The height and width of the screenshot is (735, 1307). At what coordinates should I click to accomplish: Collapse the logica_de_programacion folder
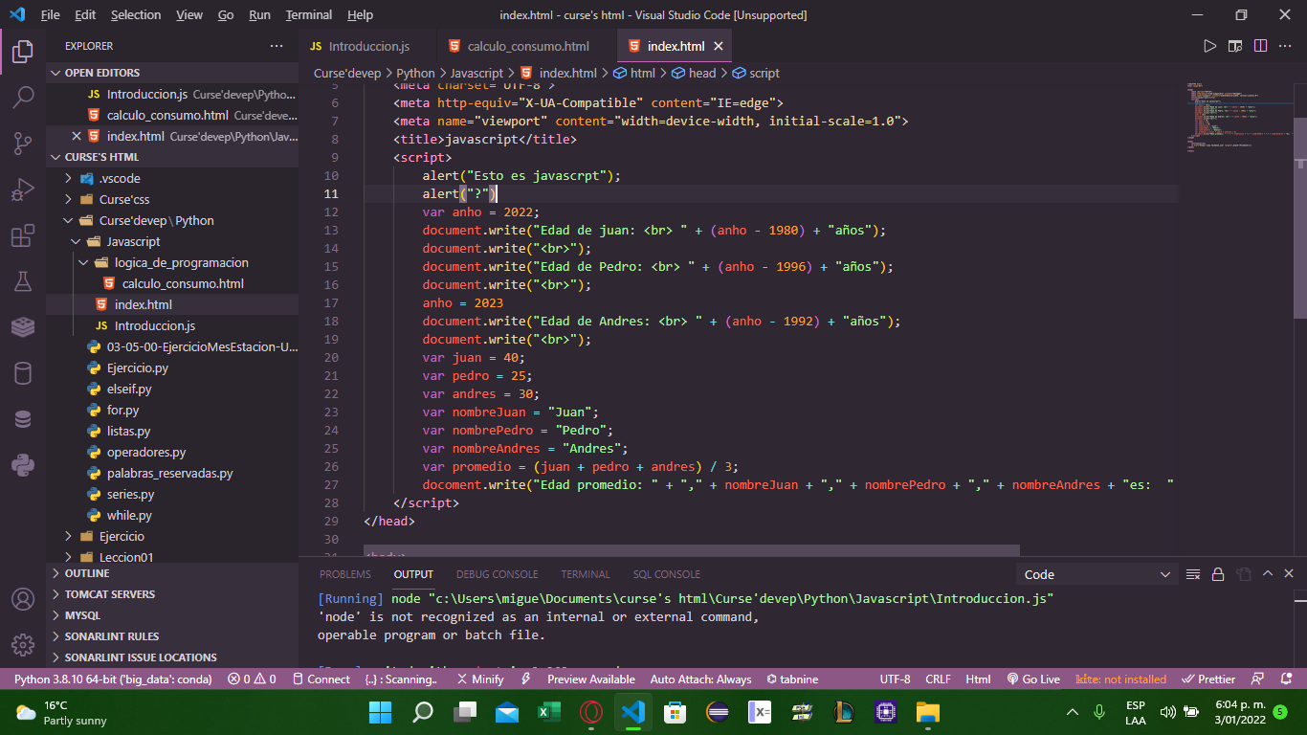click(x=172, y=262)
